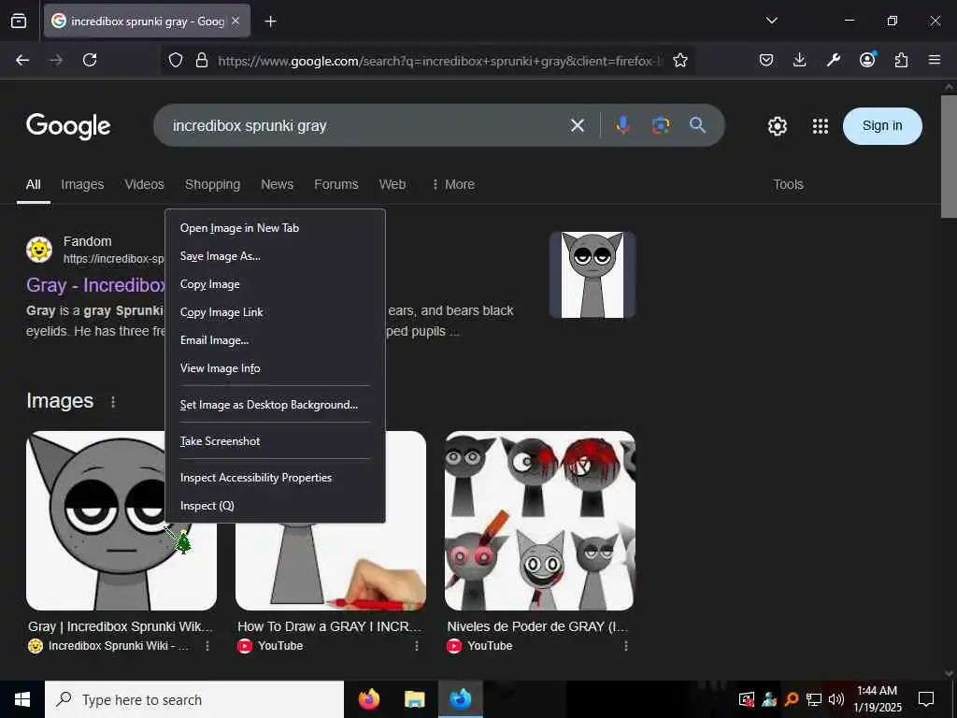Open the Downloads panel icon
957x718 pixels.
pos(800,60)
